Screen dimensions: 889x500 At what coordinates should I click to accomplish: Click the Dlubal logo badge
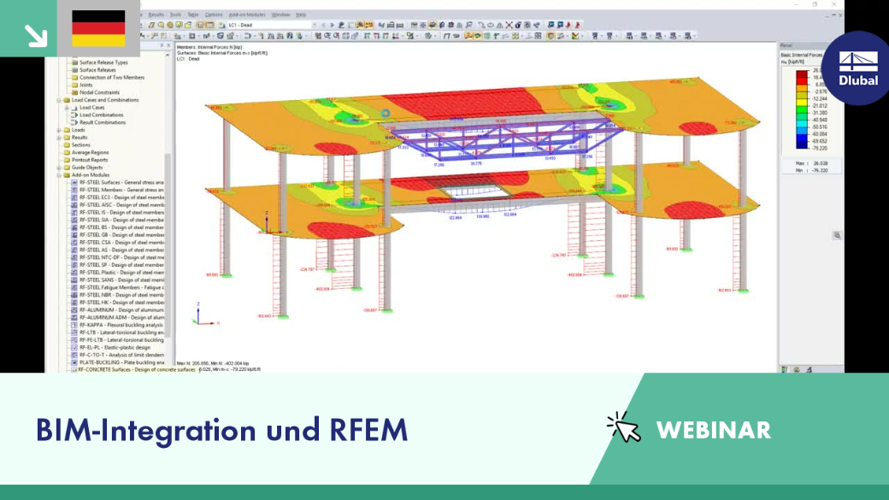pyautogui.click(x=857, y=68)
